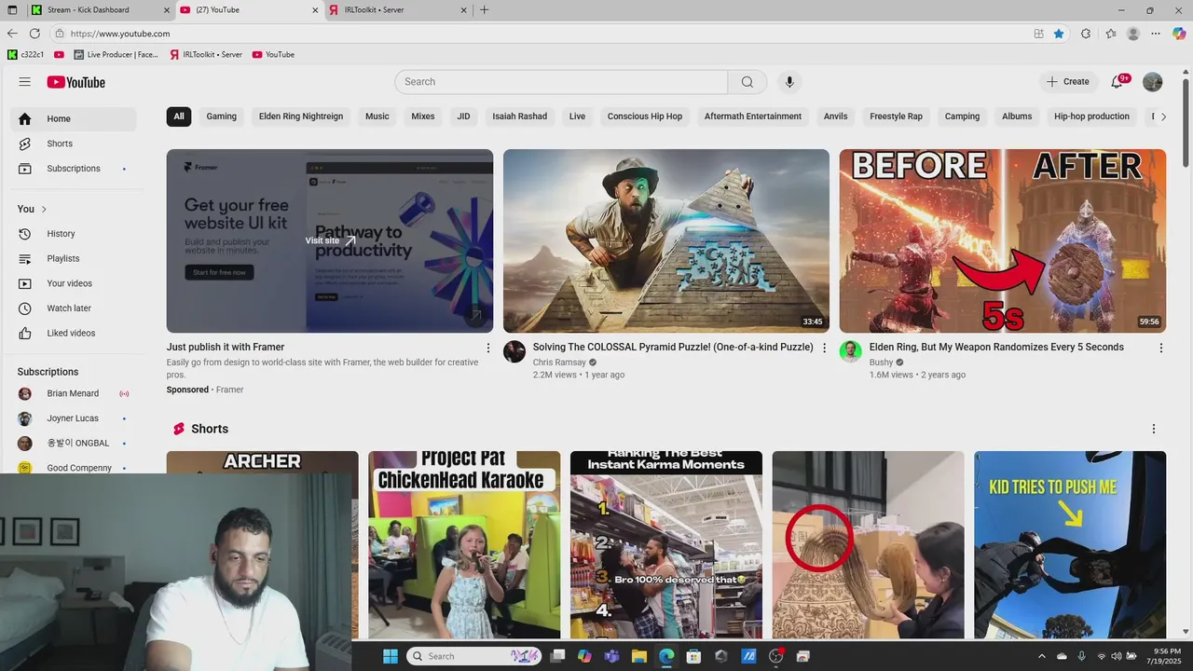The width and height of the screenshot is (1193, 671).
Task: Open YouTube notifications bell
Action: coord(1118,82)
